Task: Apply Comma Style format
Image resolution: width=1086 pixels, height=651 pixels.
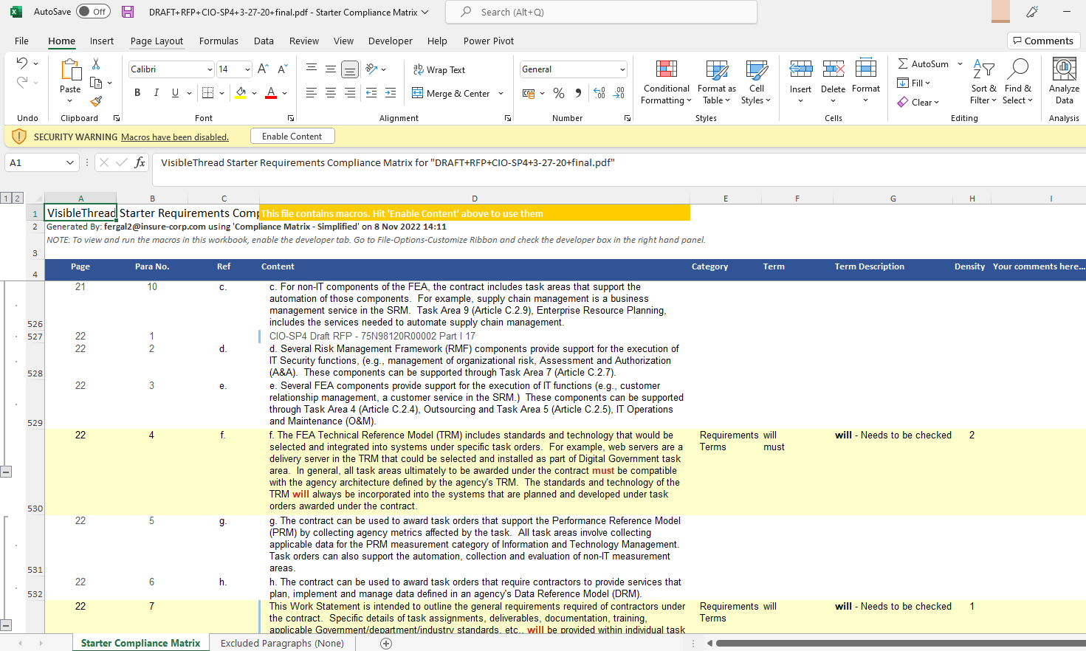Action: [578, 93]
